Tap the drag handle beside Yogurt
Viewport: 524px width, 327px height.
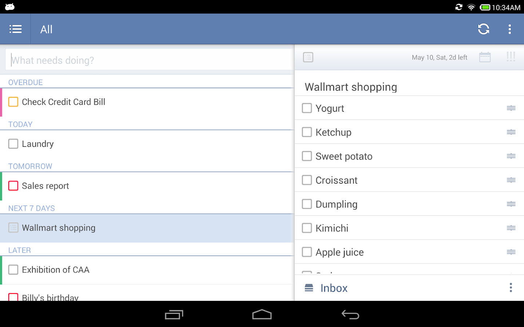click(x=511, y=108)
